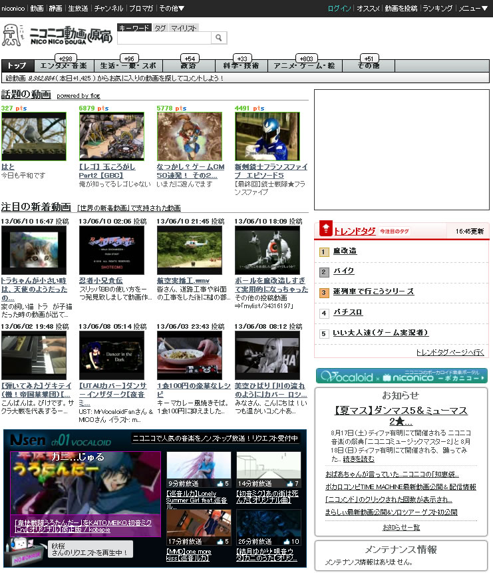The height and width of the screenshot is (573, 493).
Task: Open the LEGO 玉ころがし video thumbnail
Action: [112, 136]
